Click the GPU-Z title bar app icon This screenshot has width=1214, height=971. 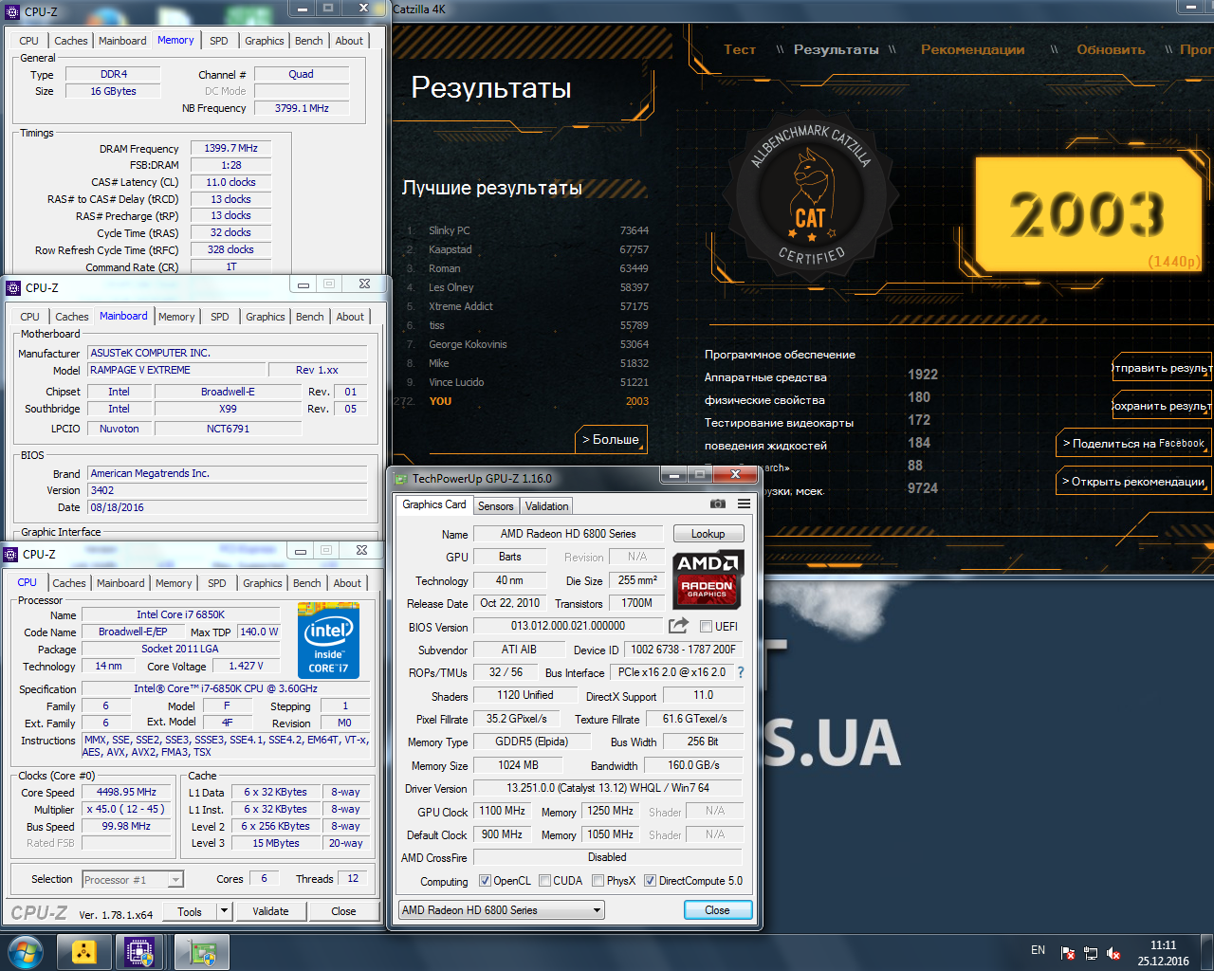[x=401, y=479]
